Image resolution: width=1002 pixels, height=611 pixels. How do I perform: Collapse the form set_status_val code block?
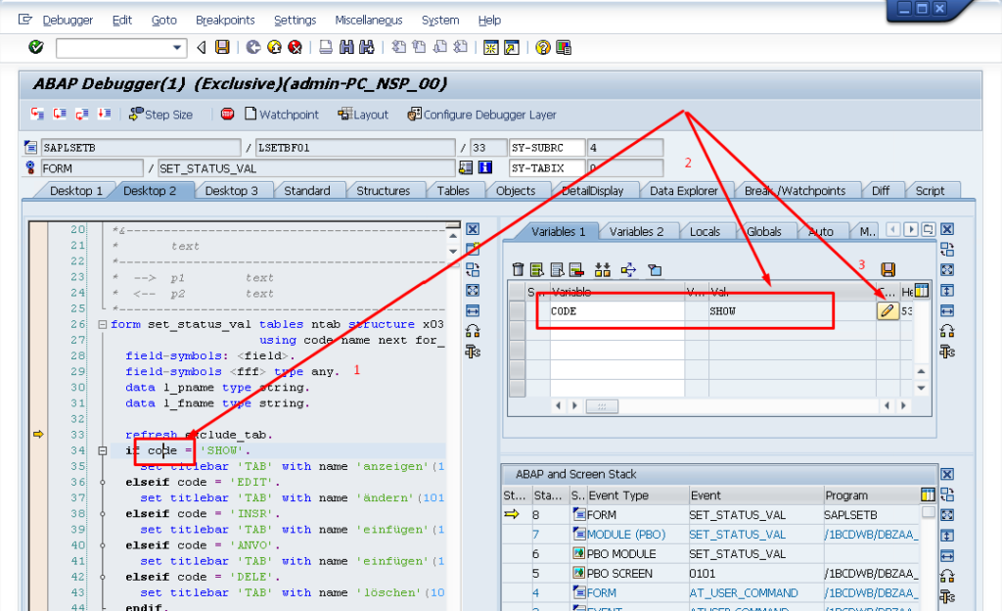pyautogui.click(x=103, y=325)
